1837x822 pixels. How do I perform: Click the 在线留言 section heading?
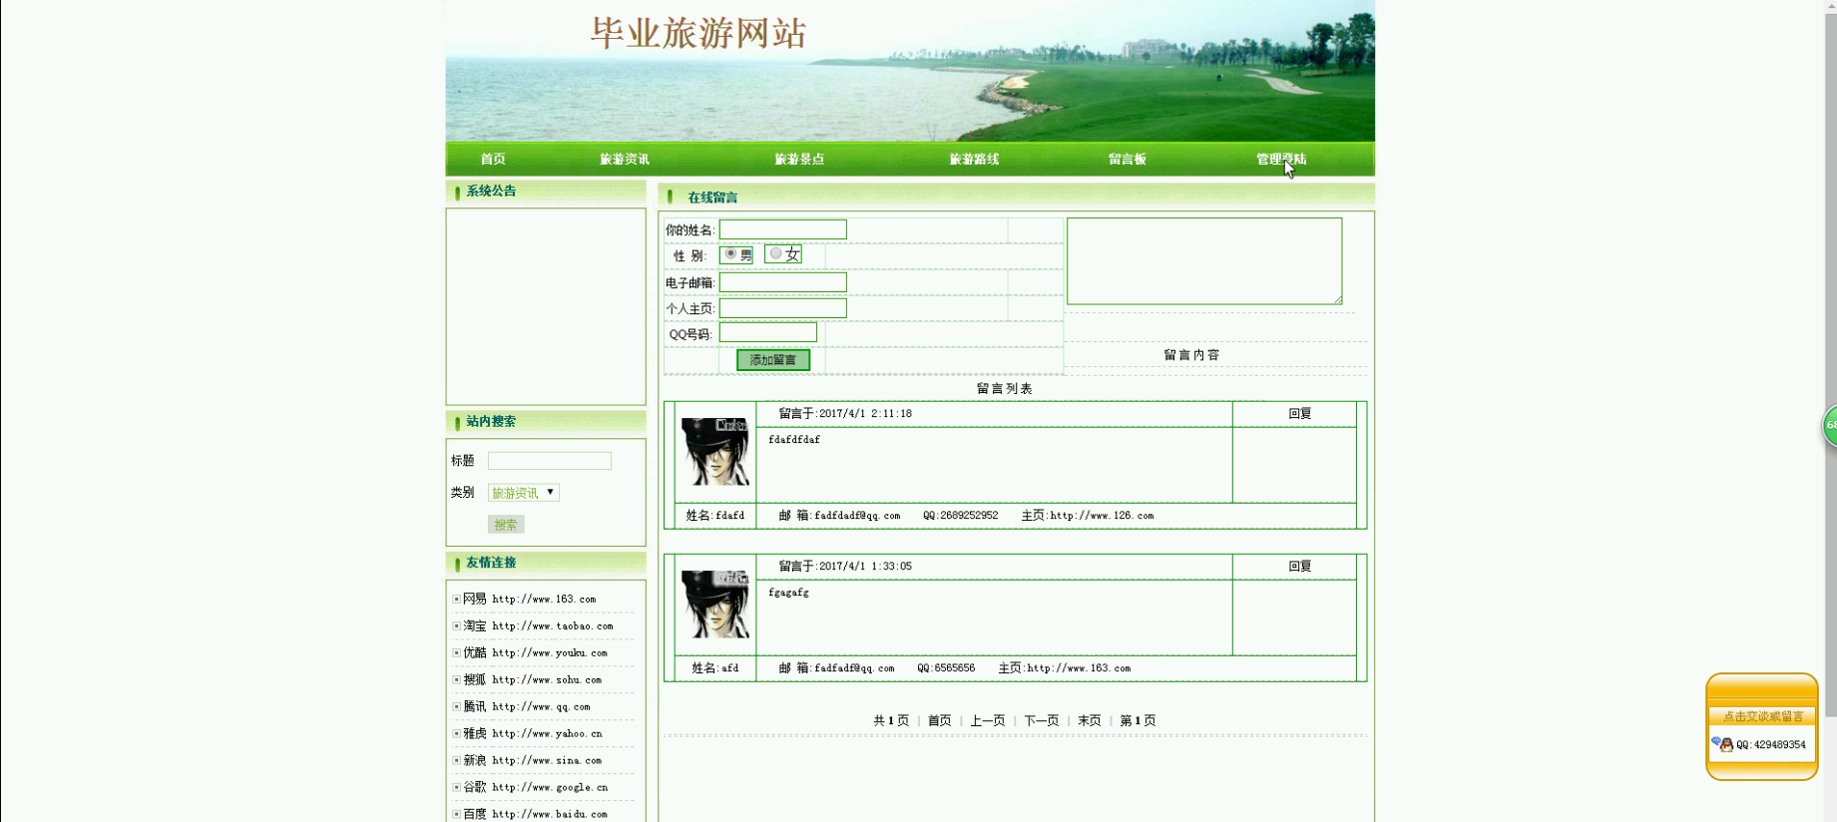tap(712, 198)
